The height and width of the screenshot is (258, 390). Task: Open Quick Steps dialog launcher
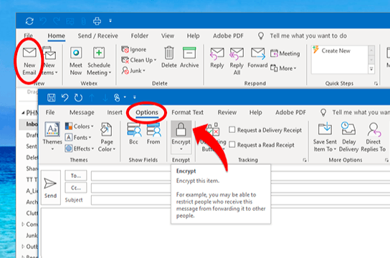376,84
